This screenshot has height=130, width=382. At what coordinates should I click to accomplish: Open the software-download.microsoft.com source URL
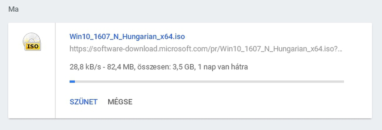[206, 49]
